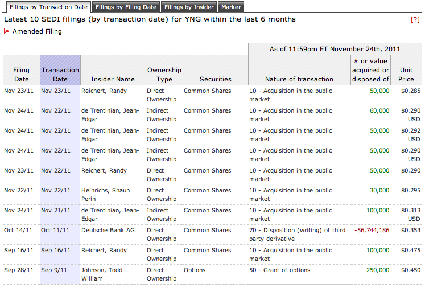The width and height of the screenshot is (425, 287).
Task: Switch to Filings by Filing Date tab
Action: click(x=126, y=7)
